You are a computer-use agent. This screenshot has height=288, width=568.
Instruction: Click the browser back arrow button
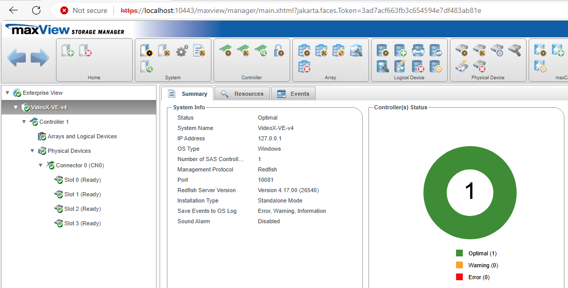point(13,10)
